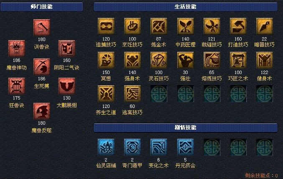
Task: Select the 训兽诀 skill icon
Action: pyautogui.click(x=42, y=28)
